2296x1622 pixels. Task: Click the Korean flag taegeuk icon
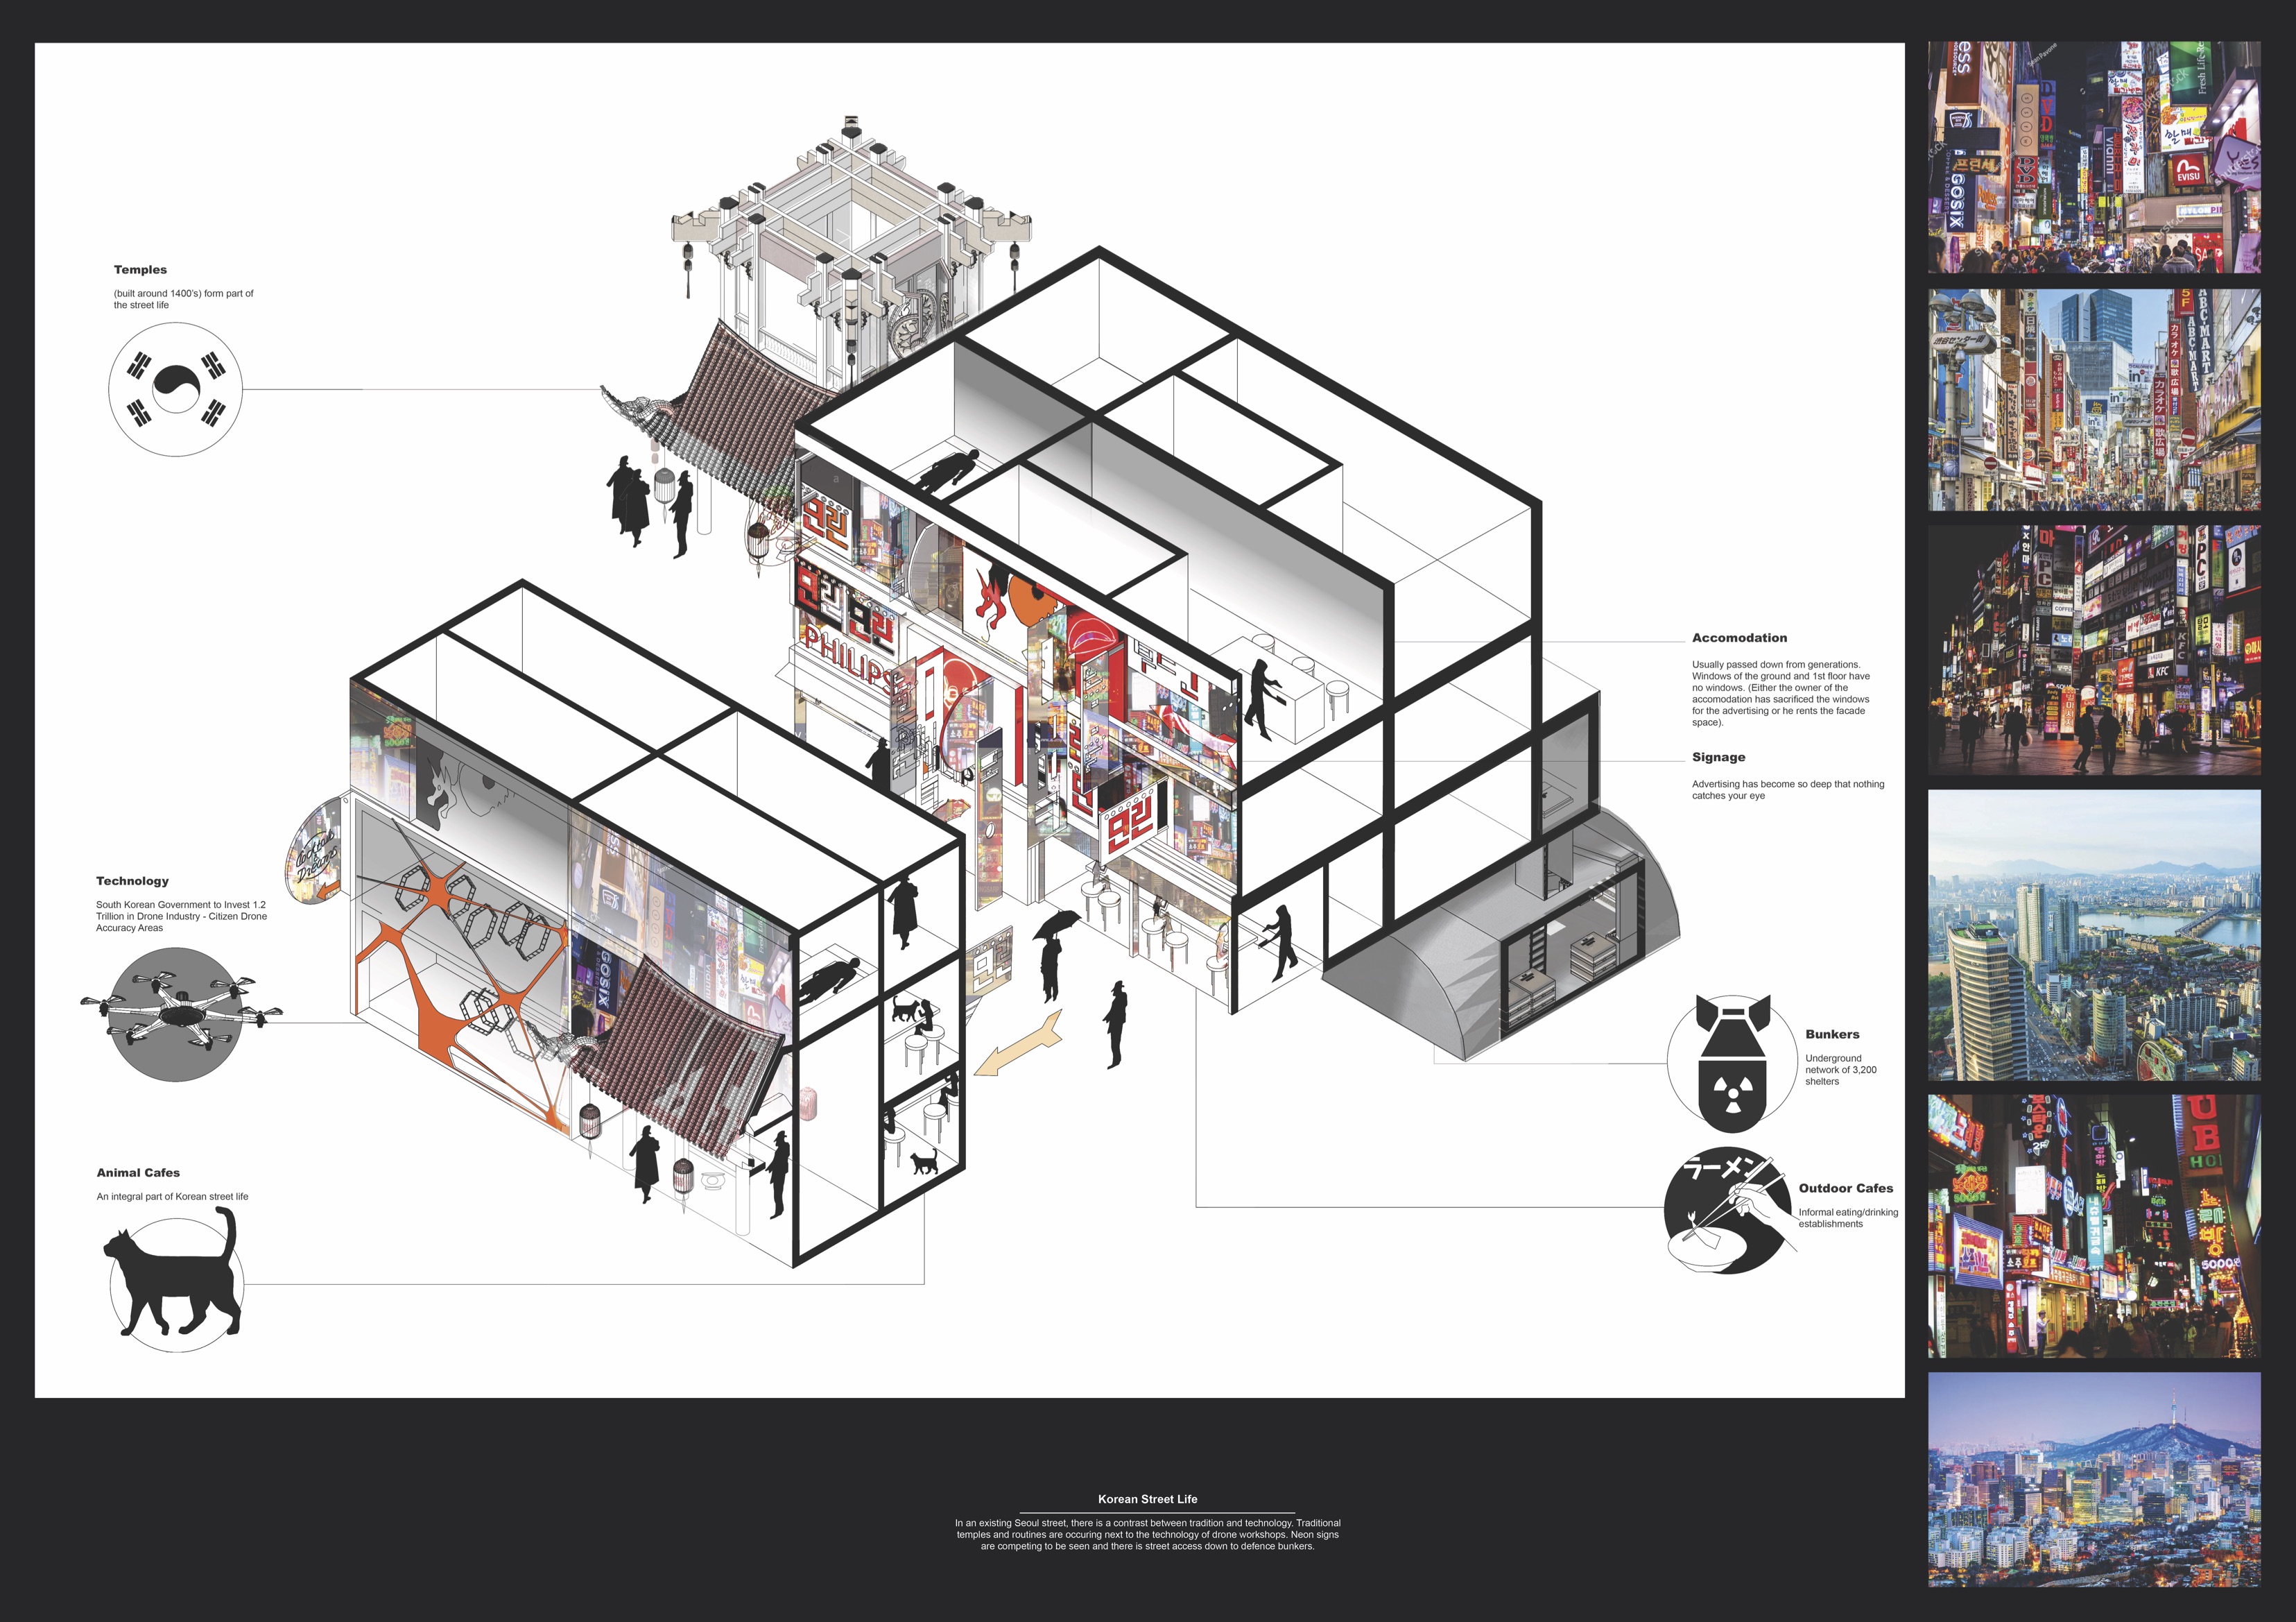pyautogui.click(x=176, y=389)
